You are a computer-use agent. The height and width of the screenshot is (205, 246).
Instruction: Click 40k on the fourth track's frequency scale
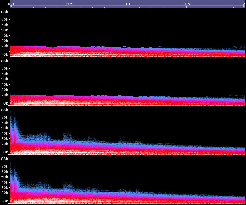[x=5, y=183]
